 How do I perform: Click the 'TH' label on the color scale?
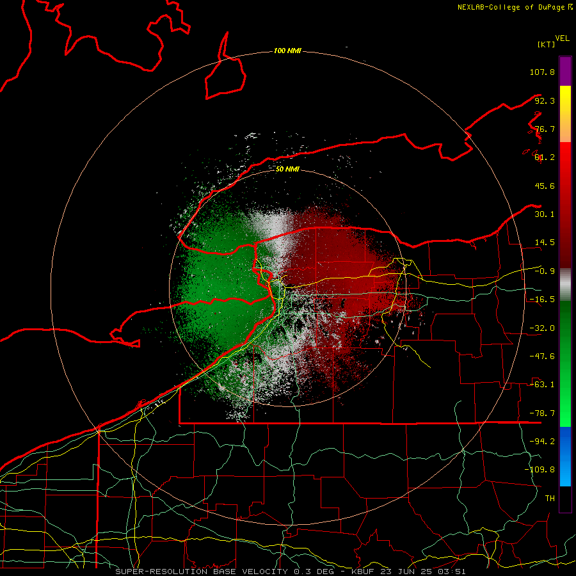coord(550,499)
